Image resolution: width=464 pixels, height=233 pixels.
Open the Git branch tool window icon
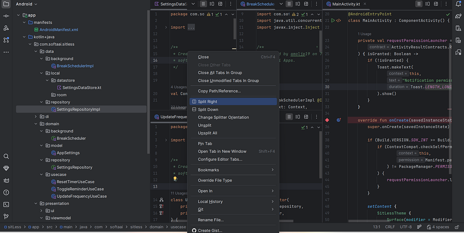pos(6,216)
